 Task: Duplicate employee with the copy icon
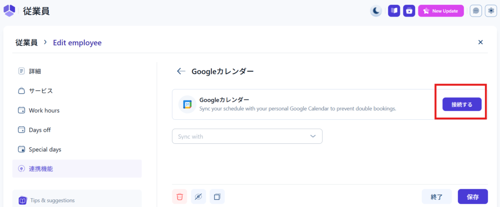click(x=217, y=197)
